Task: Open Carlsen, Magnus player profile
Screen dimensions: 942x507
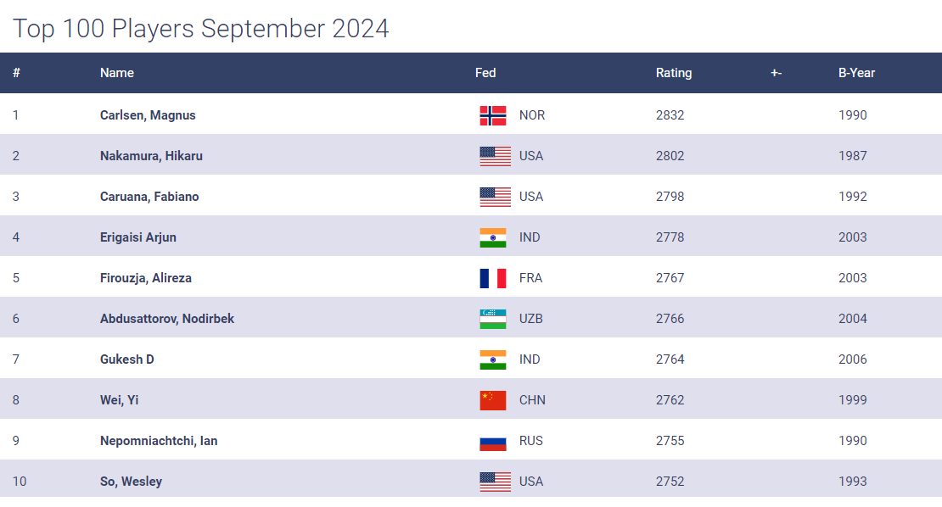Action: pos(148,115)
